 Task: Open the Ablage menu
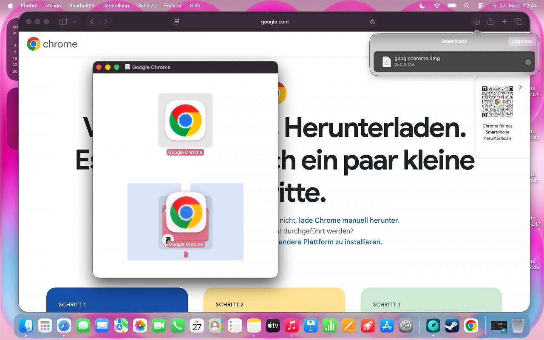(x=53, y=6)
